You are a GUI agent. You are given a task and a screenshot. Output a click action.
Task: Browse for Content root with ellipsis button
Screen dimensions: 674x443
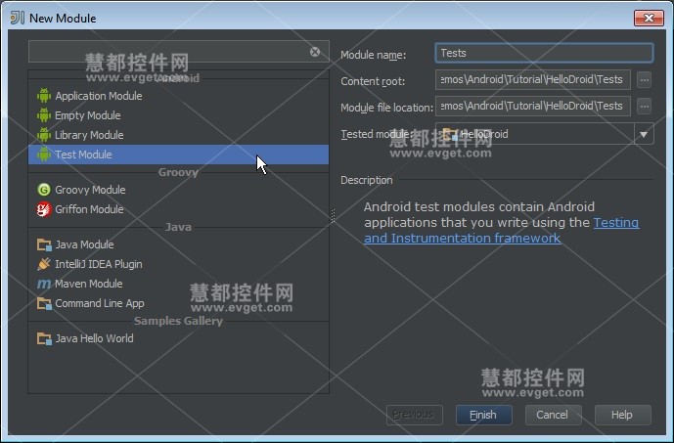click(x=644, y=80)
